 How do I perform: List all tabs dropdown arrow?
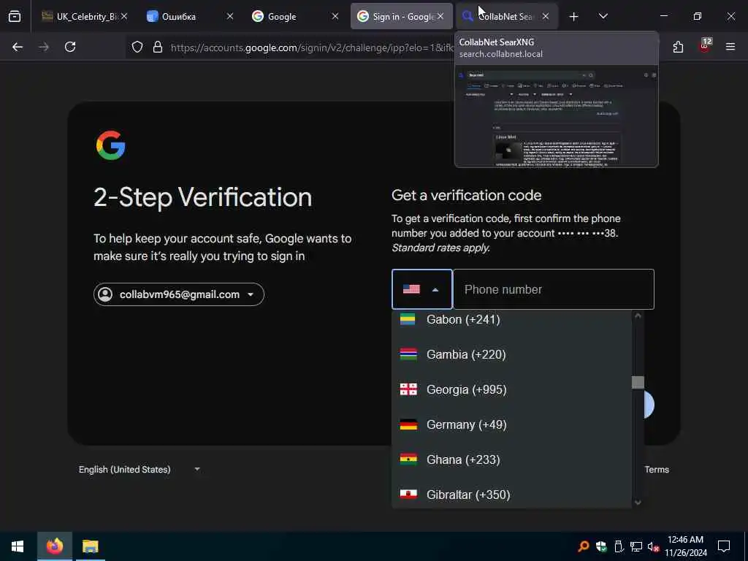coord(603,16)
